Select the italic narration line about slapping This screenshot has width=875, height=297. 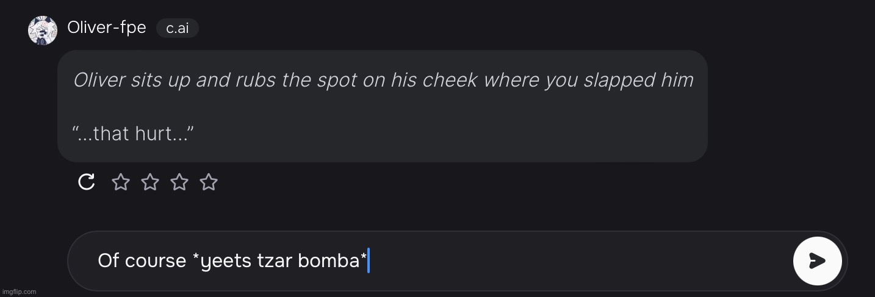tap(383, 80)
